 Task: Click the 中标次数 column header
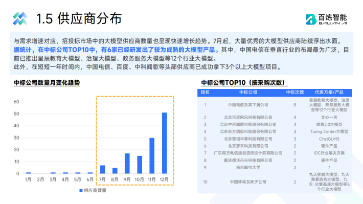tap(294, 92)
